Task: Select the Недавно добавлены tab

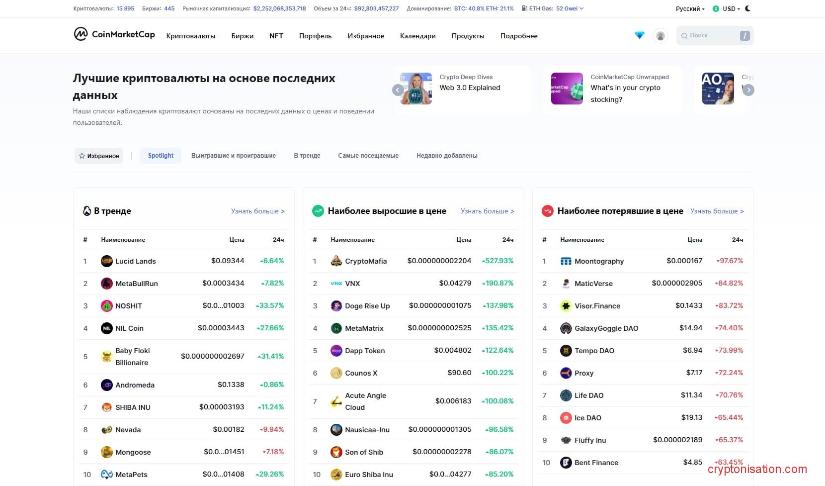Action: pyautogui.click(x=447, y=156)
